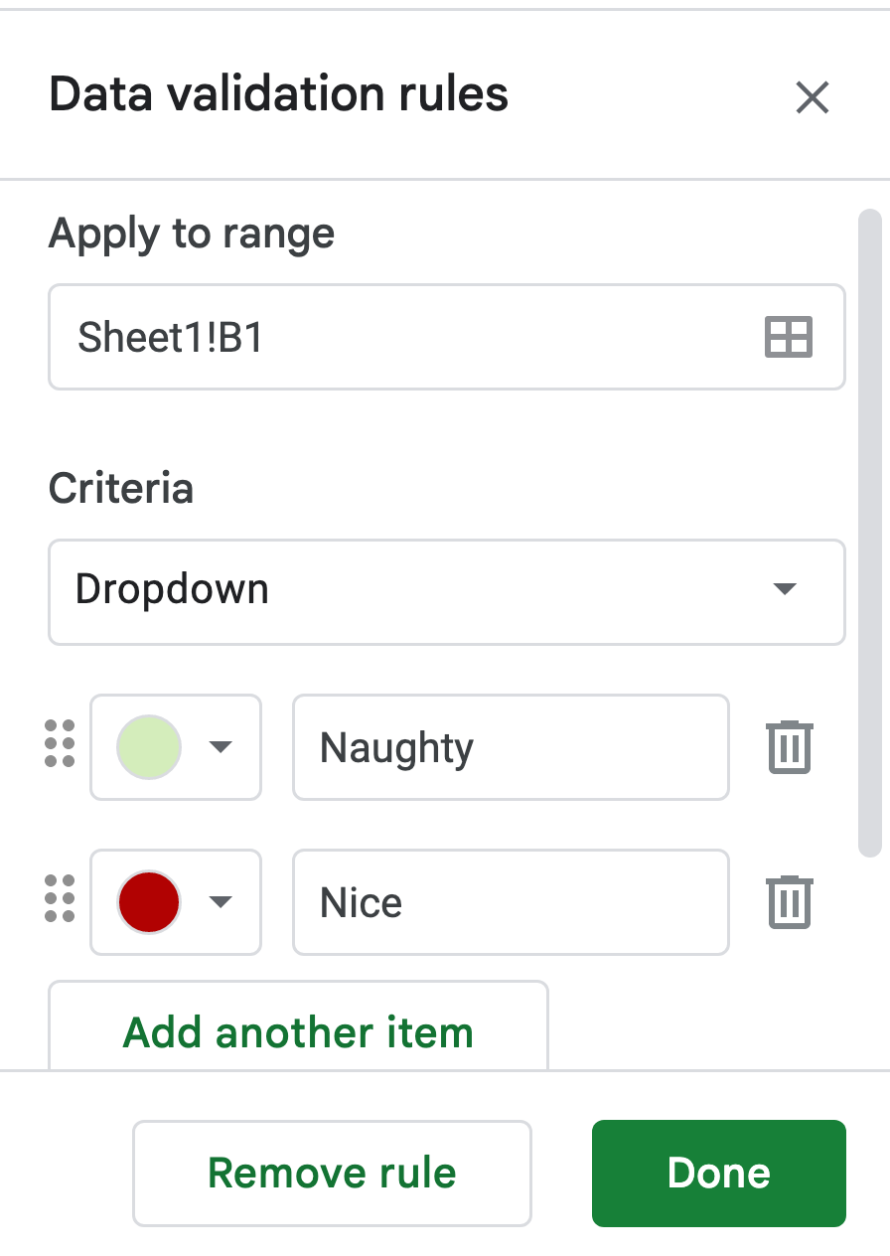Open the Criteria Dropdown selector
Viewport: 890px width, 1256px height.
pyautogui.click(x=447, y=590)
